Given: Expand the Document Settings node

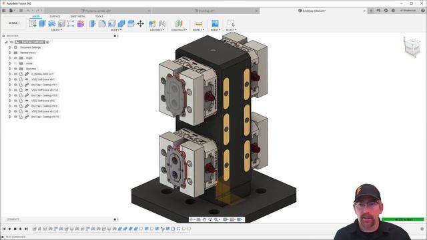Looking at the screenshot, I should coord(10,47).
